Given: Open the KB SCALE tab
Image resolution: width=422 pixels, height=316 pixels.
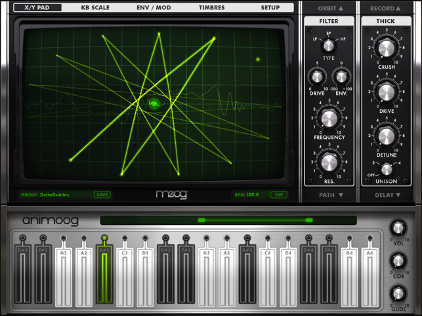Looking at the screenshot, I should click(95, 7).
